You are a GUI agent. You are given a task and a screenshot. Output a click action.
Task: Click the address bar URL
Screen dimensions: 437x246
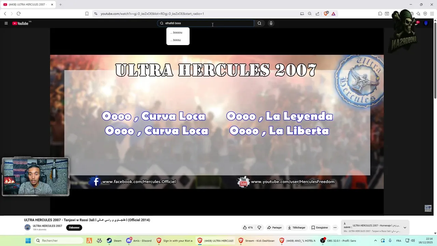[x=152, y=14]
